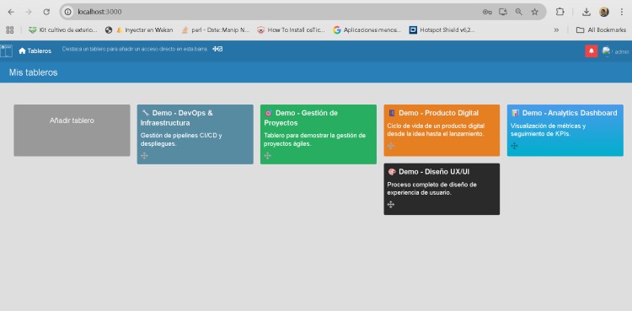Image resolution: width=632 pixels, height=311 pixels.
Task: Click the Wekan logo icon in header
Action: pos(6,51)
